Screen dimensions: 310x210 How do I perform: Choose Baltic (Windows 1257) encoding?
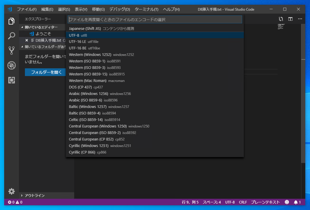click(x=155, y=107)
